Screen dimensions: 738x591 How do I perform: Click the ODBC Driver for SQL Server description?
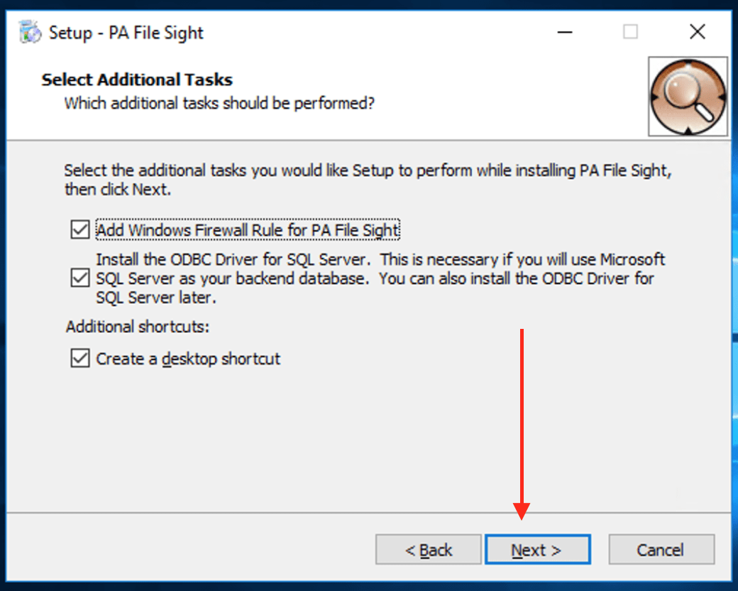(x=380, y=278)
